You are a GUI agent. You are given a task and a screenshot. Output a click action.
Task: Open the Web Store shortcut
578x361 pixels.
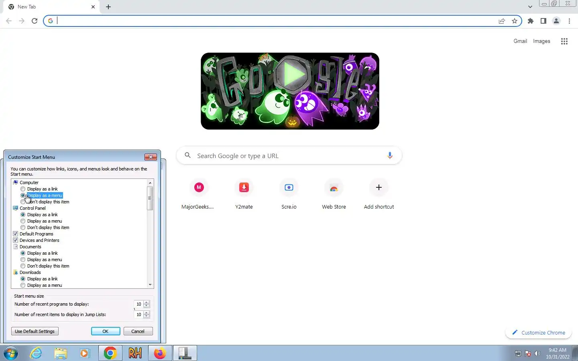[x=334, y=195]
